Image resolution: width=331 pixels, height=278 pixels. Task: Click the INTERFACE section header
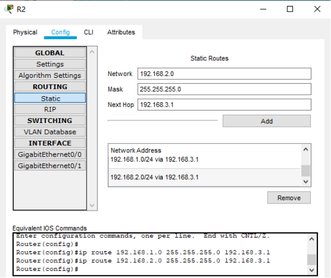[x=50, y=143]
